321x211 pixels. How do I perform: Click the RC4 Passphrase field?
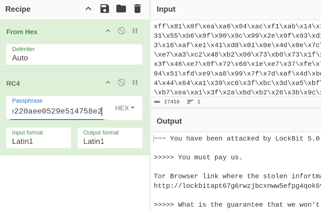point(57,111)
